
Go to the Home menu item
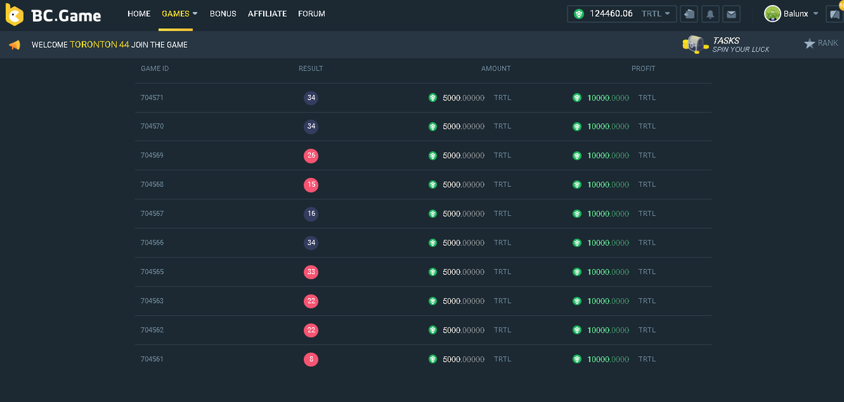tap(139, 13)
